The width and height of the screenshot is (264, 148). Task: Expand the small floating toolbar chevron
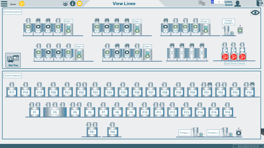(x=223, y=2)
